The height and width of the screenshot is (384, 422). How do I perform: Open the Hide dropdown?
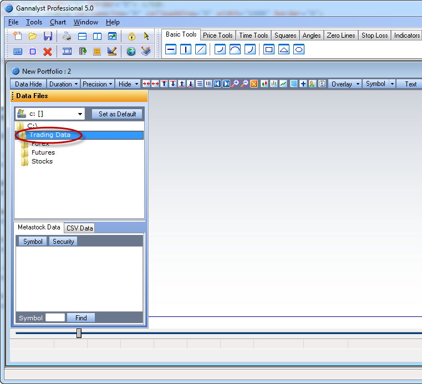[128, 84]
